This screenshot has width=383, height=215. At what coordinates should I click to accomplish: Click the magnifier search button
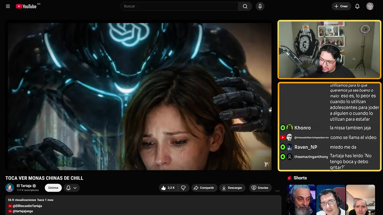[245, 6]
